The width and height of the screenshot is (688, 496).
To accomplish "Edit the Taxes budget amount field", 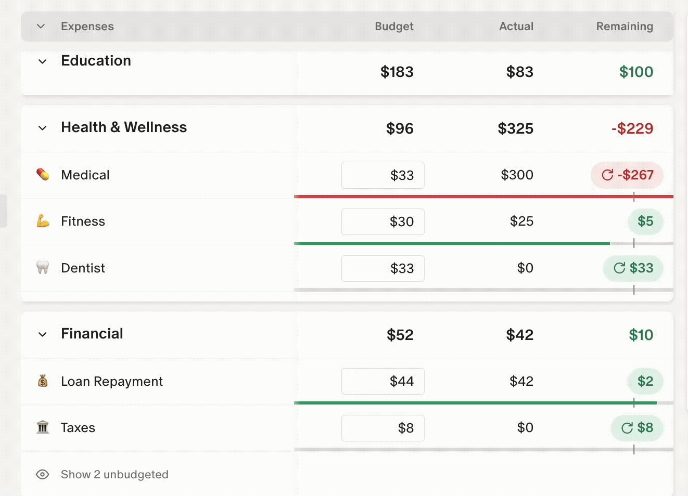I will (383, 428).
